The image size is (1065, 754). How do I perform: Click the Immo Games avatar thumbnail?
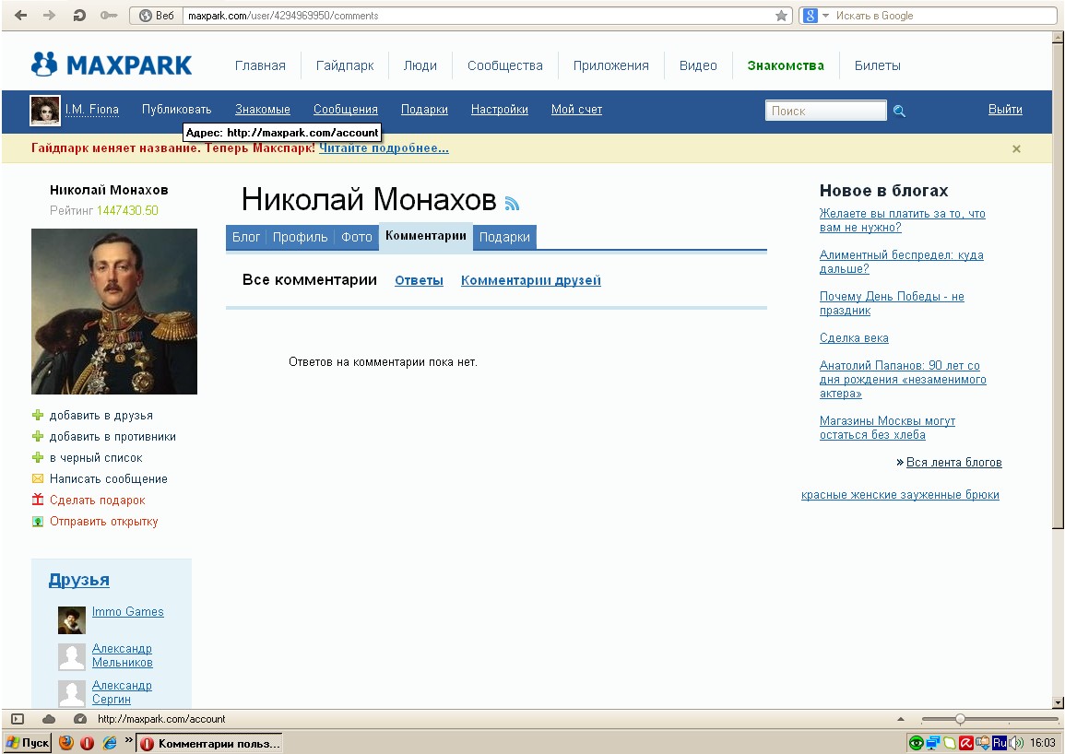[71, 620]
